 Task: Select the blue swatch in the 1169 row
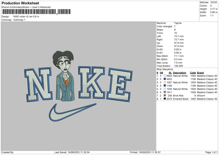click(165, 86)
